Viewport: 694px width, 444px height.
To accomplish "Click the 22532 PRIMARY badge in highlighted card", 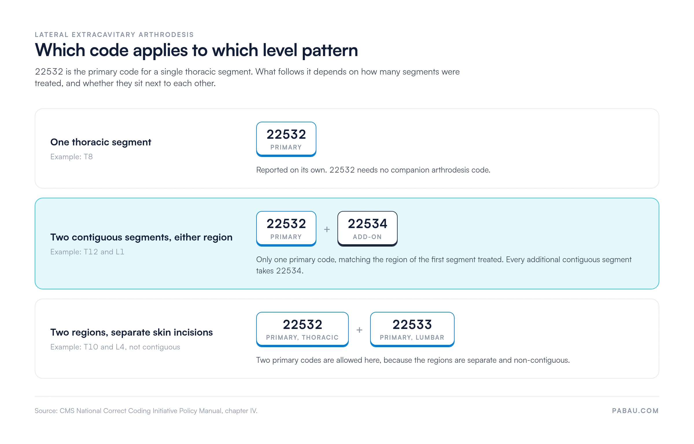I will tap(286, 229).
